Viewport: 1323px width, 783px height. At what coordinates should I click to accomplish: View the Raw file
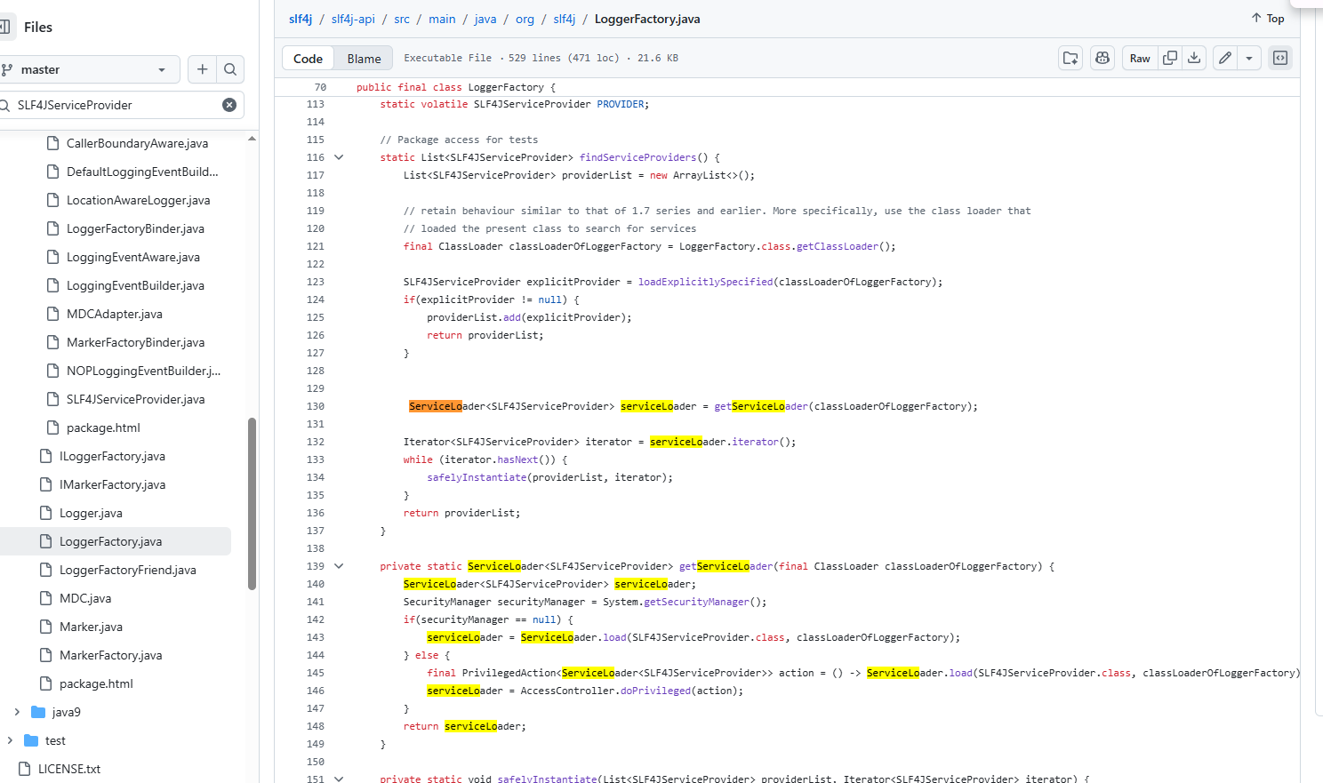click(x=1140, y=58)
